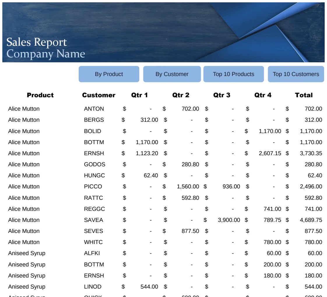Show the Top 10 Customers view
Image resolution: width=327 pixels, height=297 pixels.
coord(296,74)
